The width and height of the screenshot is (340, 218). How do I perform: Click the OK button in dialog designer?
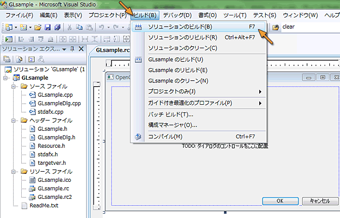coord(280,201)
